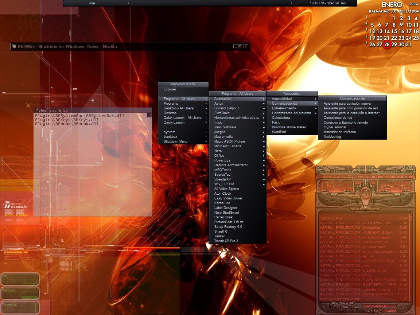This screenshot has height=315, width=420.
Task: Expand the Borland Delphi 7 submenu
Action: (238, 108)
